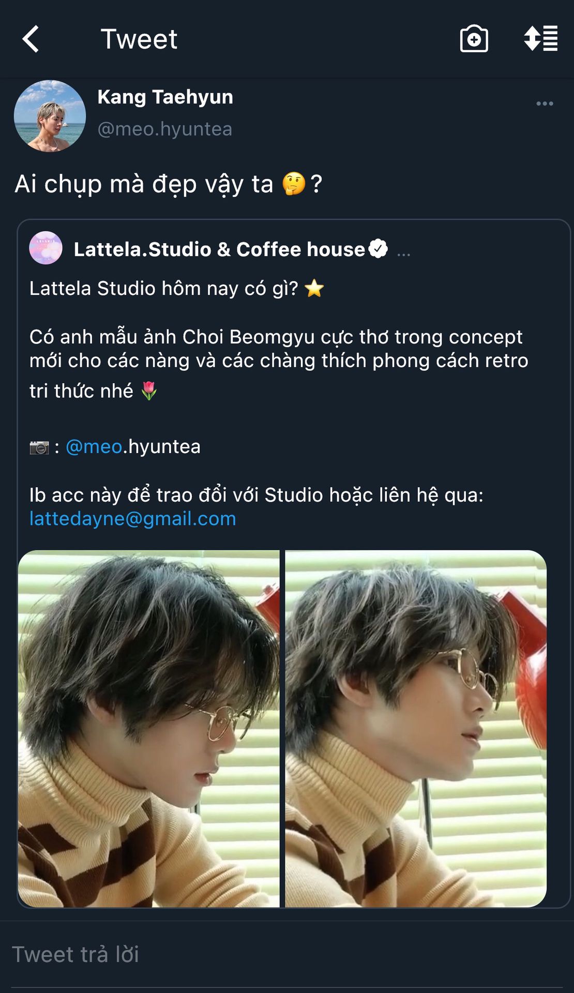Open Kang Taehyun's profile picture
The width and height of the screenshot is (574, 993).
[50, 116]
